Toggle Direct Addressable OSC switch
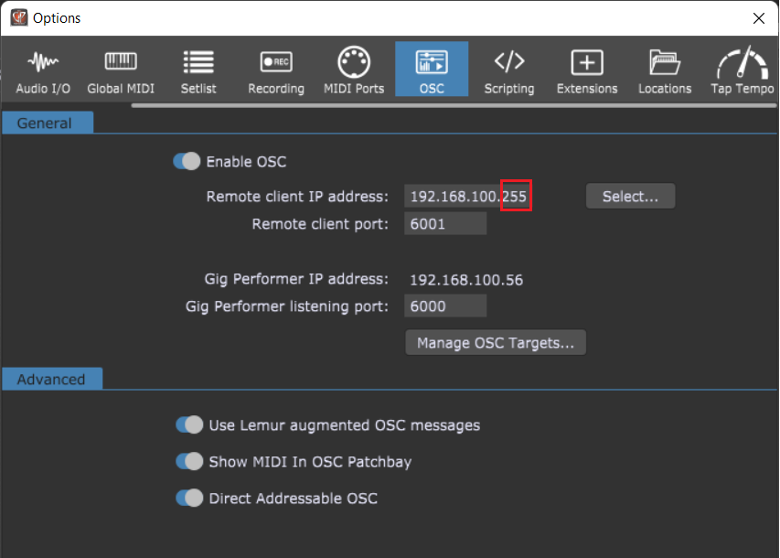The height and width of the screenshot is (558, 780). pyautogui.click(x=189, y=498)
